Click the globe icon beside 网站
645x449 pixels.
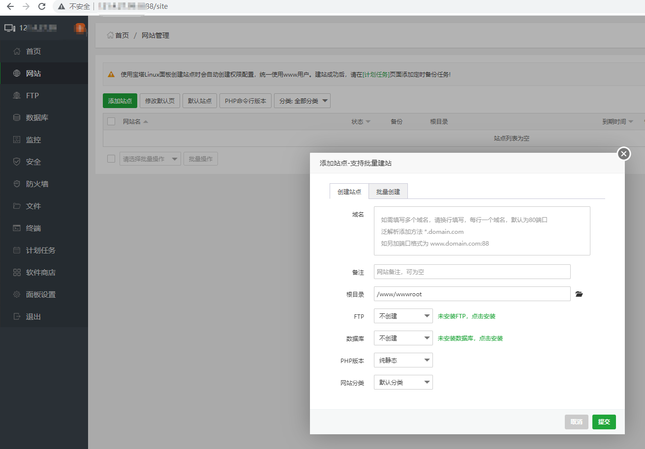pos(17,73)
